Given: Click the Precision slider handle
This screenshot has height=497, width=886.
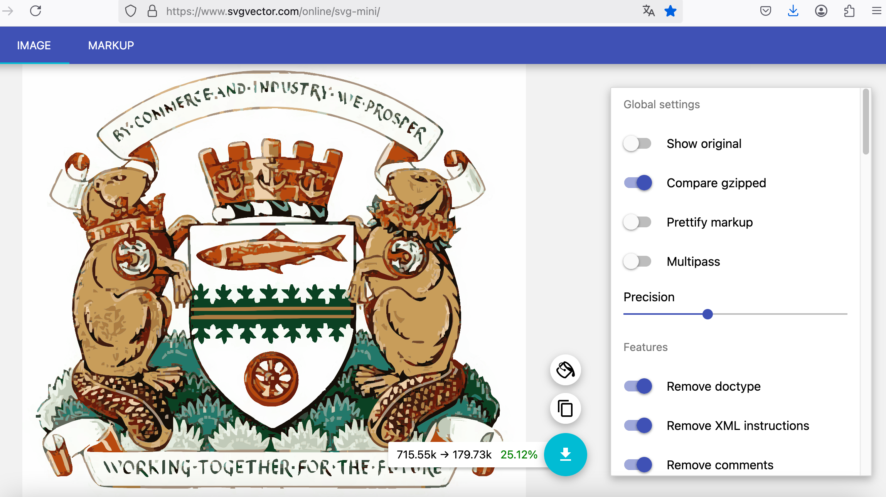Looking at the screenshot, I should [707, 314].
